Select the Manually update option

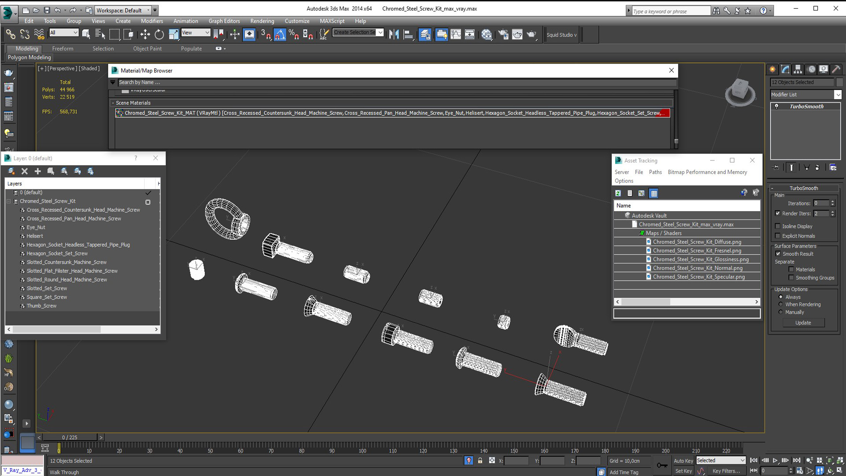(x=781, y=312)
